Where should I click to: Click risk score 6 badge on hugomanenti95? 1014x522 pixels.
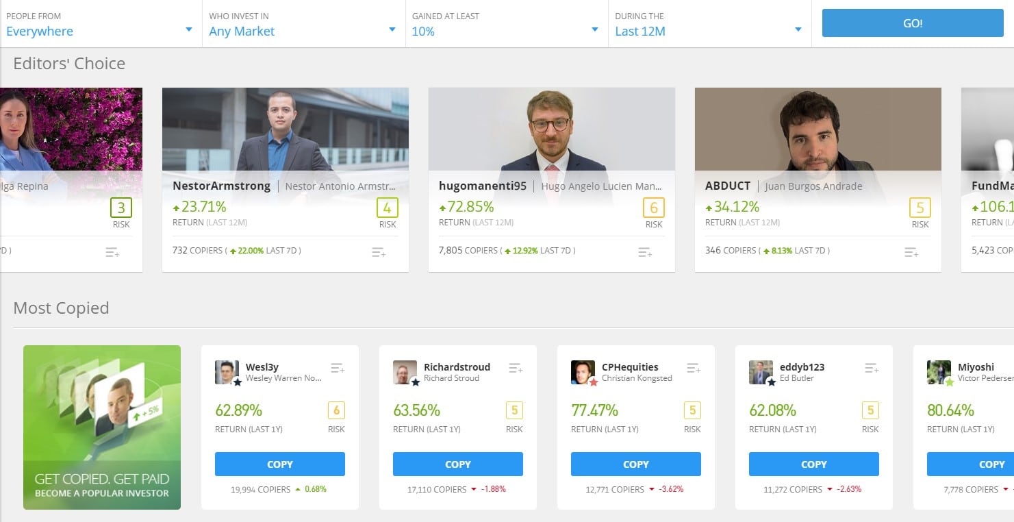coord(654,208)
